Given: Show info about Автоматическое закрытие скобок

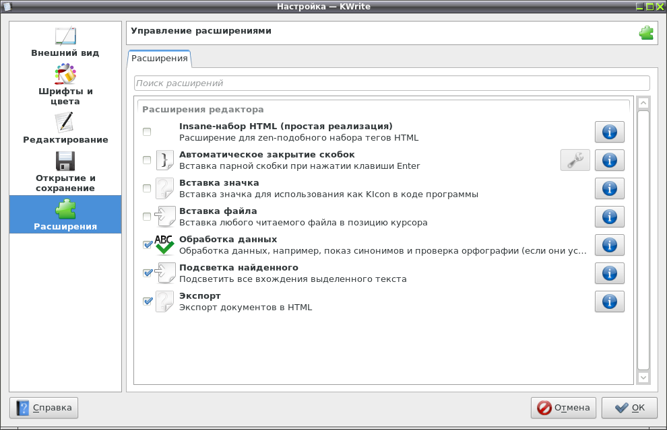Looking at the screenshot, I should (x=609, y=160).
